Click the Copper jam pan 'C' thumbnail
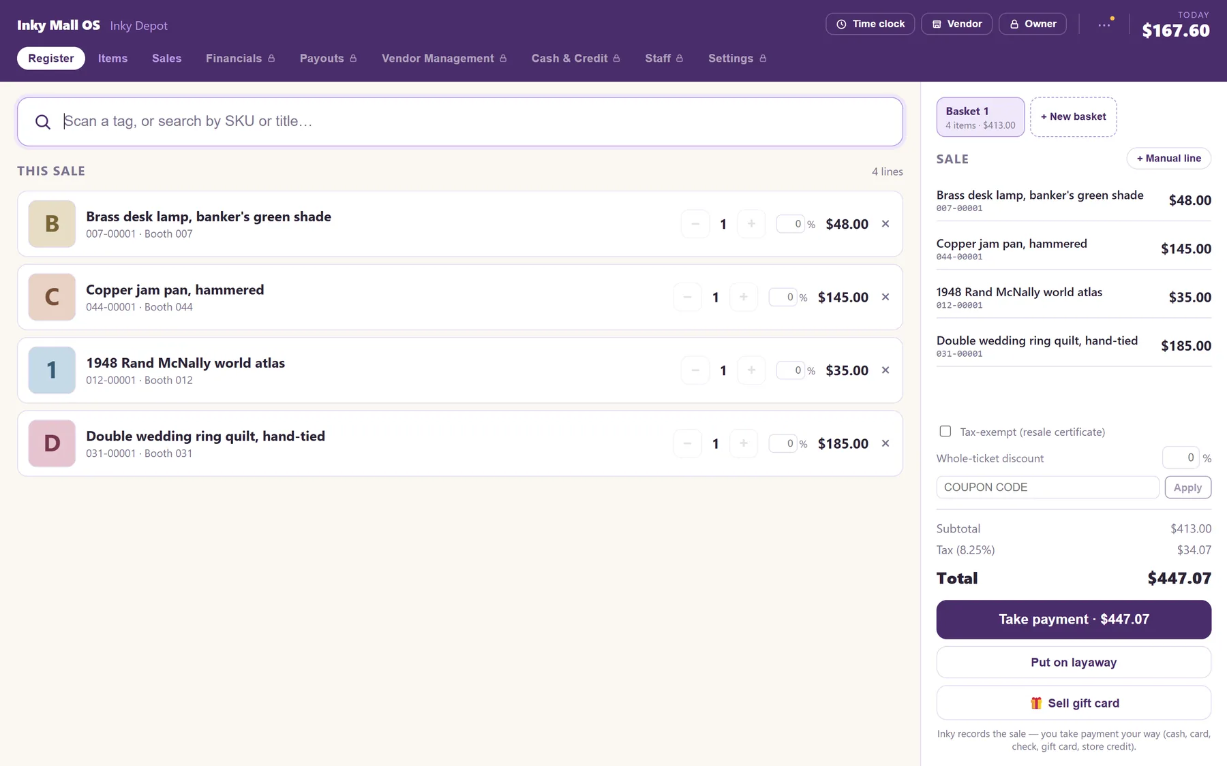 pos(52,297)
